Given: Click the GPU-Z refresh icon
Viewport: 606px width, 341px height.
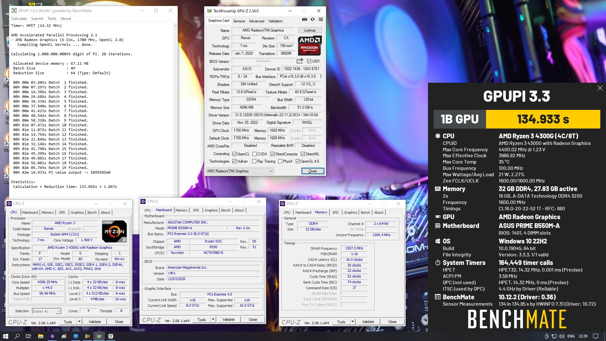Looking at the screenshot, I should point(312,20).
